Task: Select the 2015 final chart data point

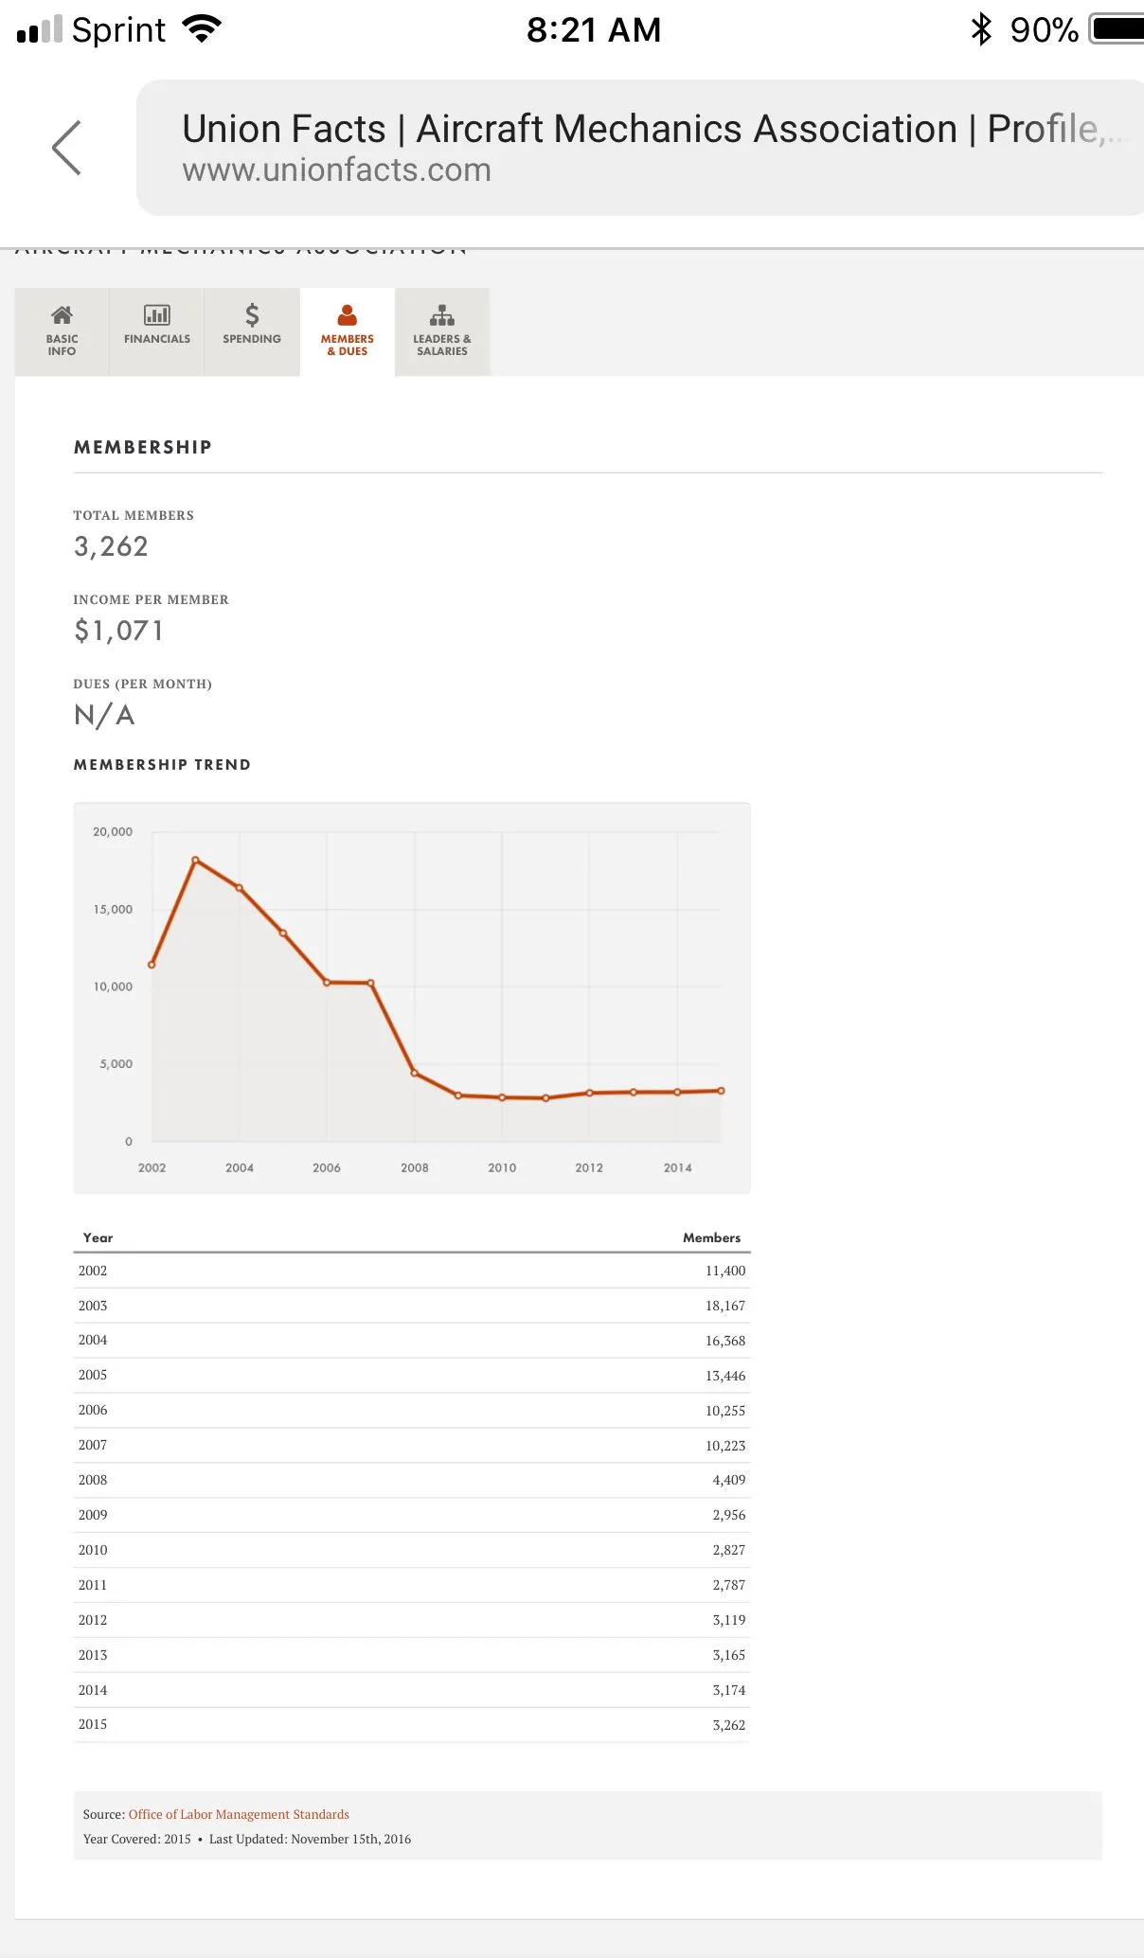Action: [722, 1091]
